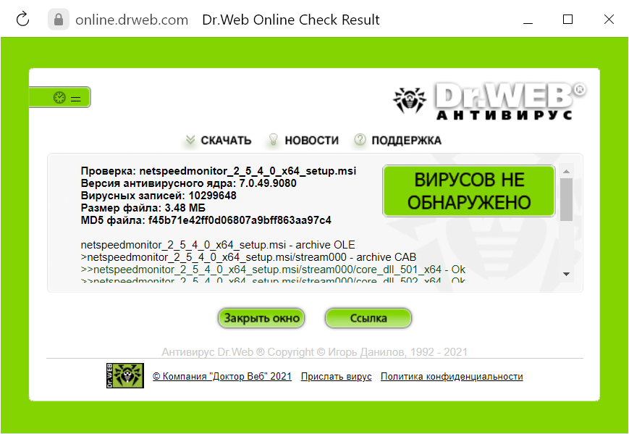Reload the page with the refresh icon
This screenshot has height=434, width=629.
(x=23, y=19)
